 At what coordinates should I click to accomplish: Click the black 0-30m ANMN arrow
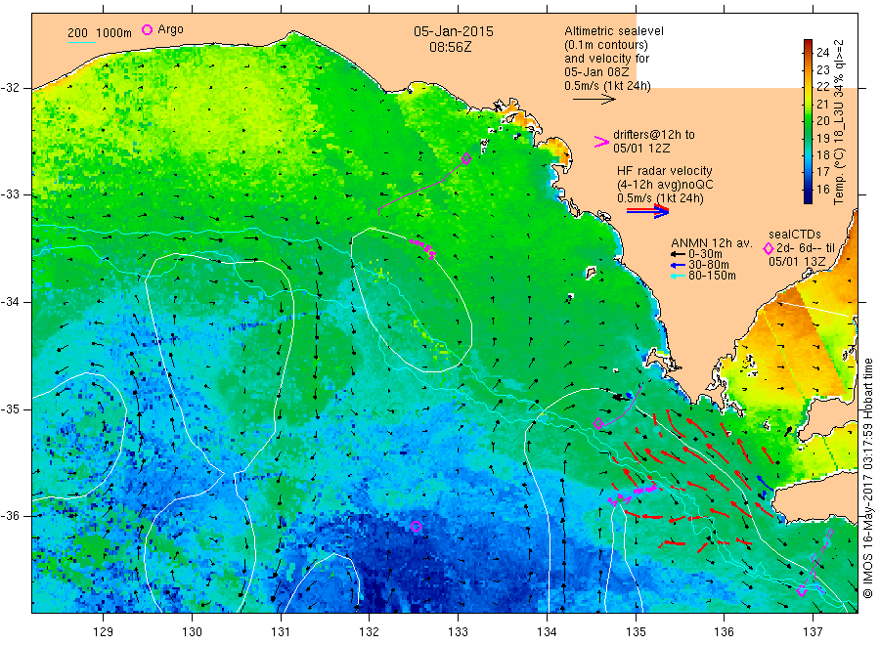[x=679, y=254]
